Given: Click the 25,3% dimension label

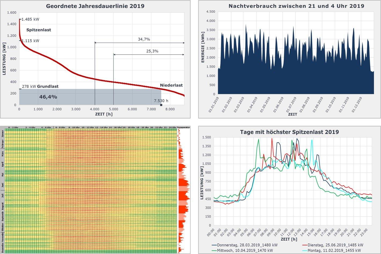Looking at the screenshot, I should [152, 51].
